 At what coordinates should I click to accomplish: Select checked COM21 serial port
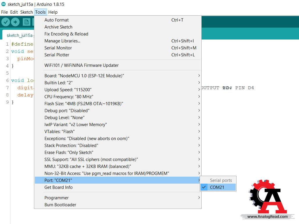218,187
